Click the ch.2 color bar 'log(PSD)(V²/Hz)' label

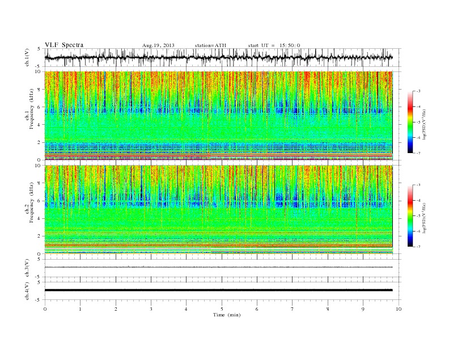(424, 218)
